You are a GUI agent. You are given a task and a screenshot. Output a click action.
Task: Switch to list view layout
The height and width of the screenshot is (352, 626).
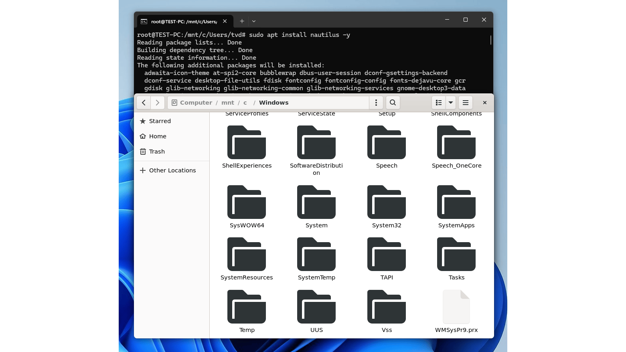coord(439,103)
